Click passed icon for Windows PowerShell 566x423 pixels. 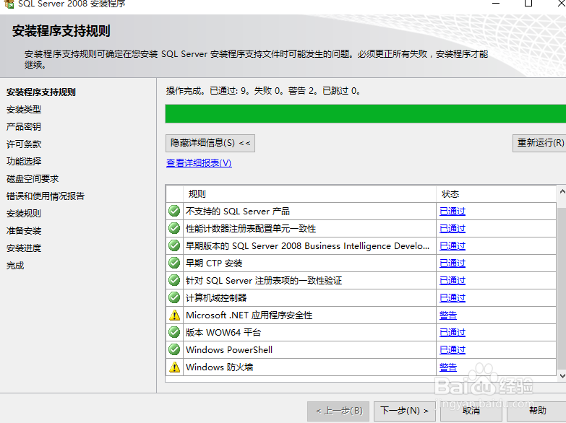[x=174, y=349]
